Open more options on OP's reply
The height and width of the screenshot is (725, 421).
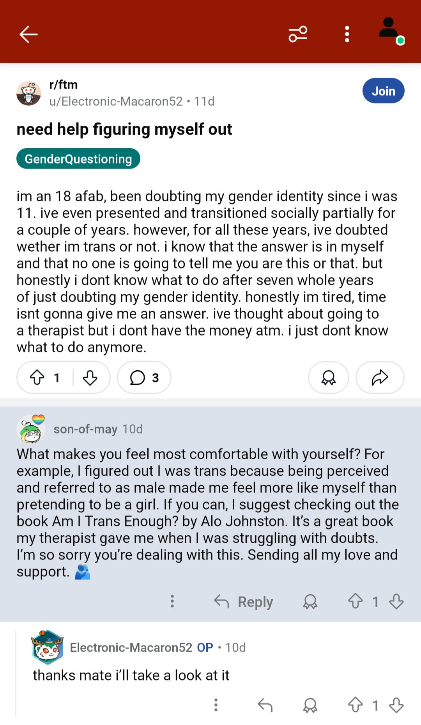(x=216, y=705)
